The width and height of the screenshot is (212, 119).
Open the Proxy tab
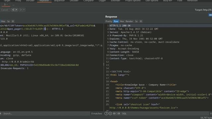click(x=18, y=1)
